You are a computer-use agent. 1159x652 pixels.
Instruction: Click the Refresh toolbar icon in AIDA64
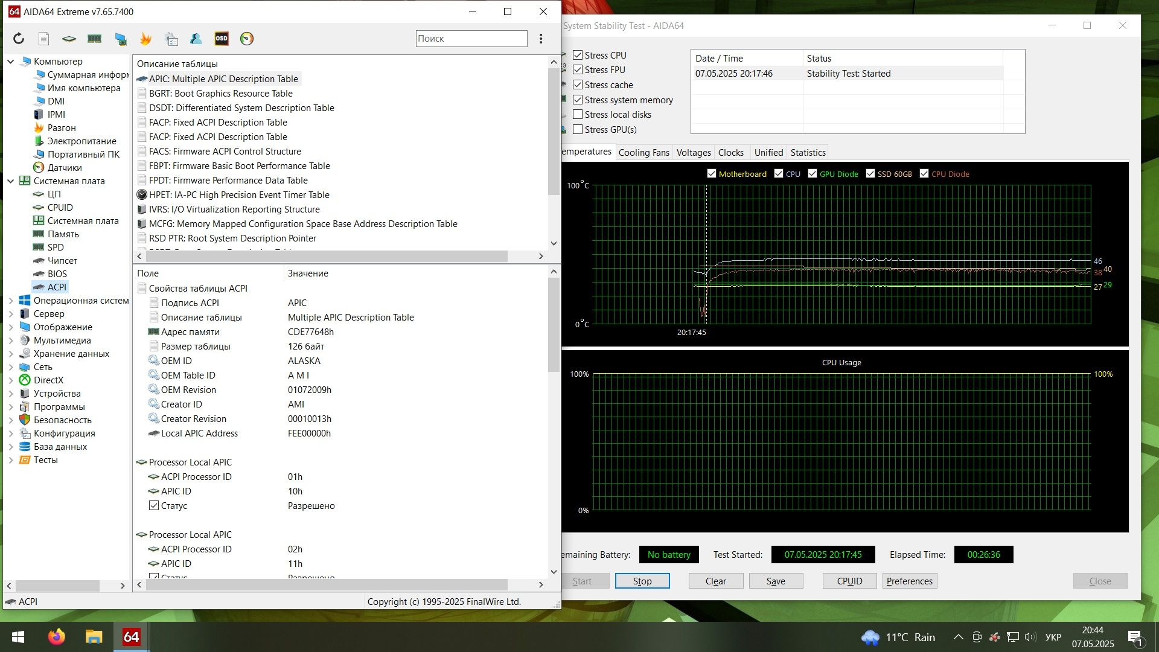[19, 39]
